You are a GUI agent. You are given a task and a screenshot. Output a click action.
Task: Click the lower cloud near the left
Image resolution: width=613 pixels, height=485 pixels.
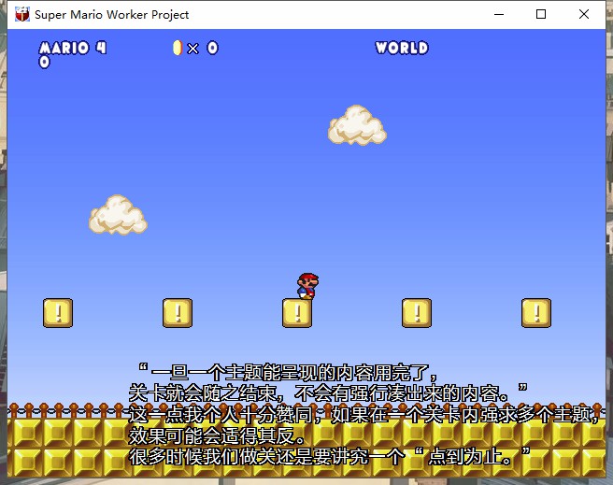(x=118, y=215)
